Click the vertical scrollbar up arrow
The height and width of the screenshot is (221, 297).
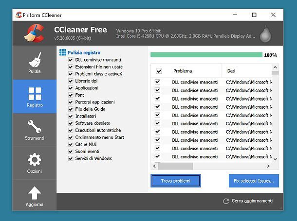click(275, 67)
